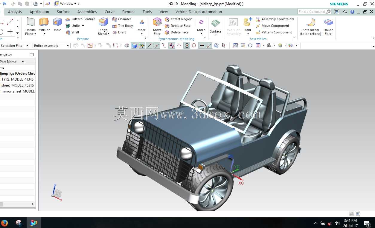
Task: Click the Assembly Constraints button
Action: point(275,19)
